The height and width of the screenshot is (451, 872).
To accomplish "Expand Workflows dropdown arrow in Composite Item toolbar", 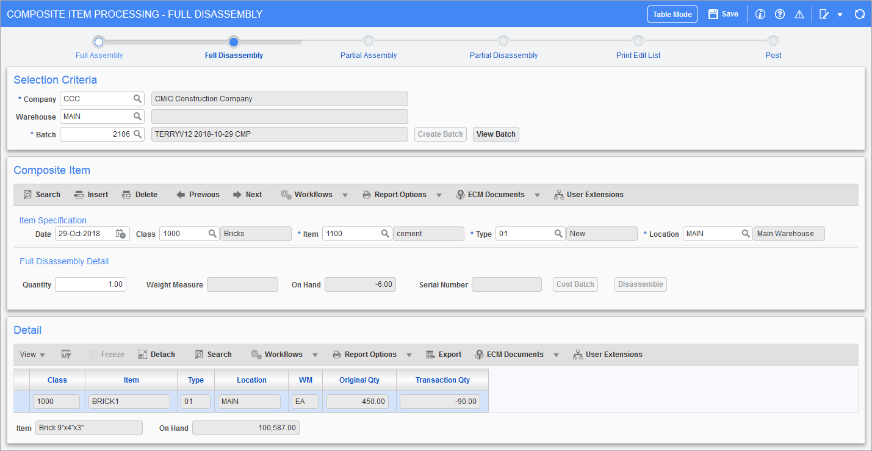I will coord(345,195).
